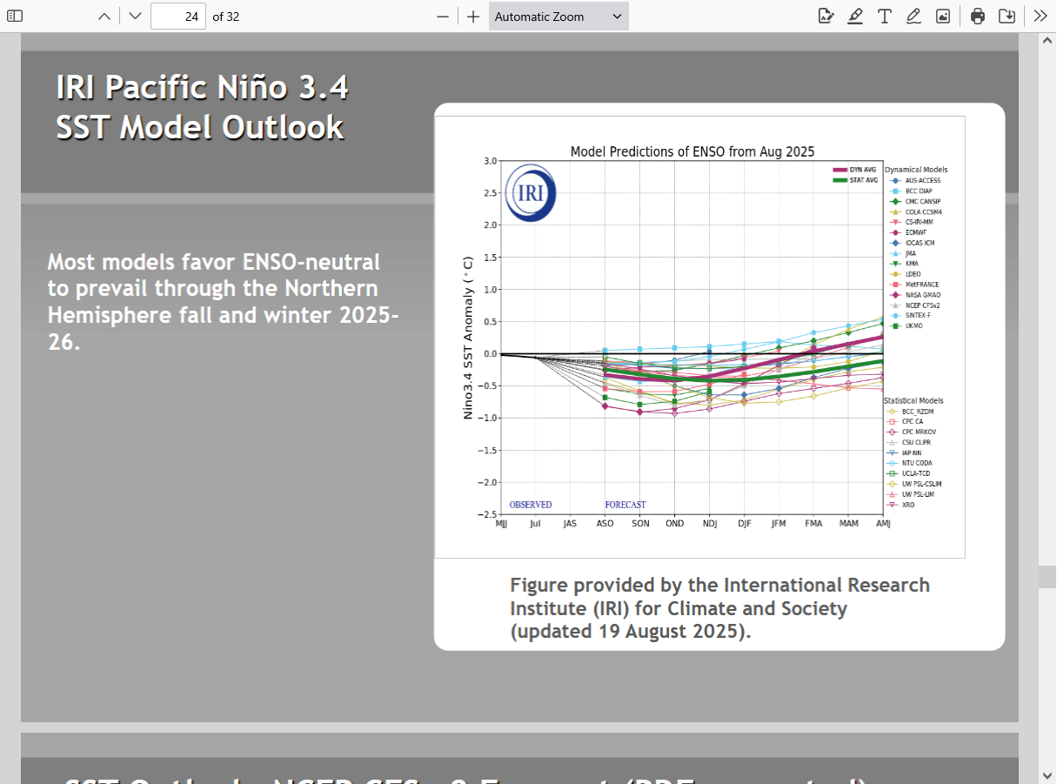Select the add text tool
The width and height of the screenshot is (1057, 784).
tap(884, 16)
